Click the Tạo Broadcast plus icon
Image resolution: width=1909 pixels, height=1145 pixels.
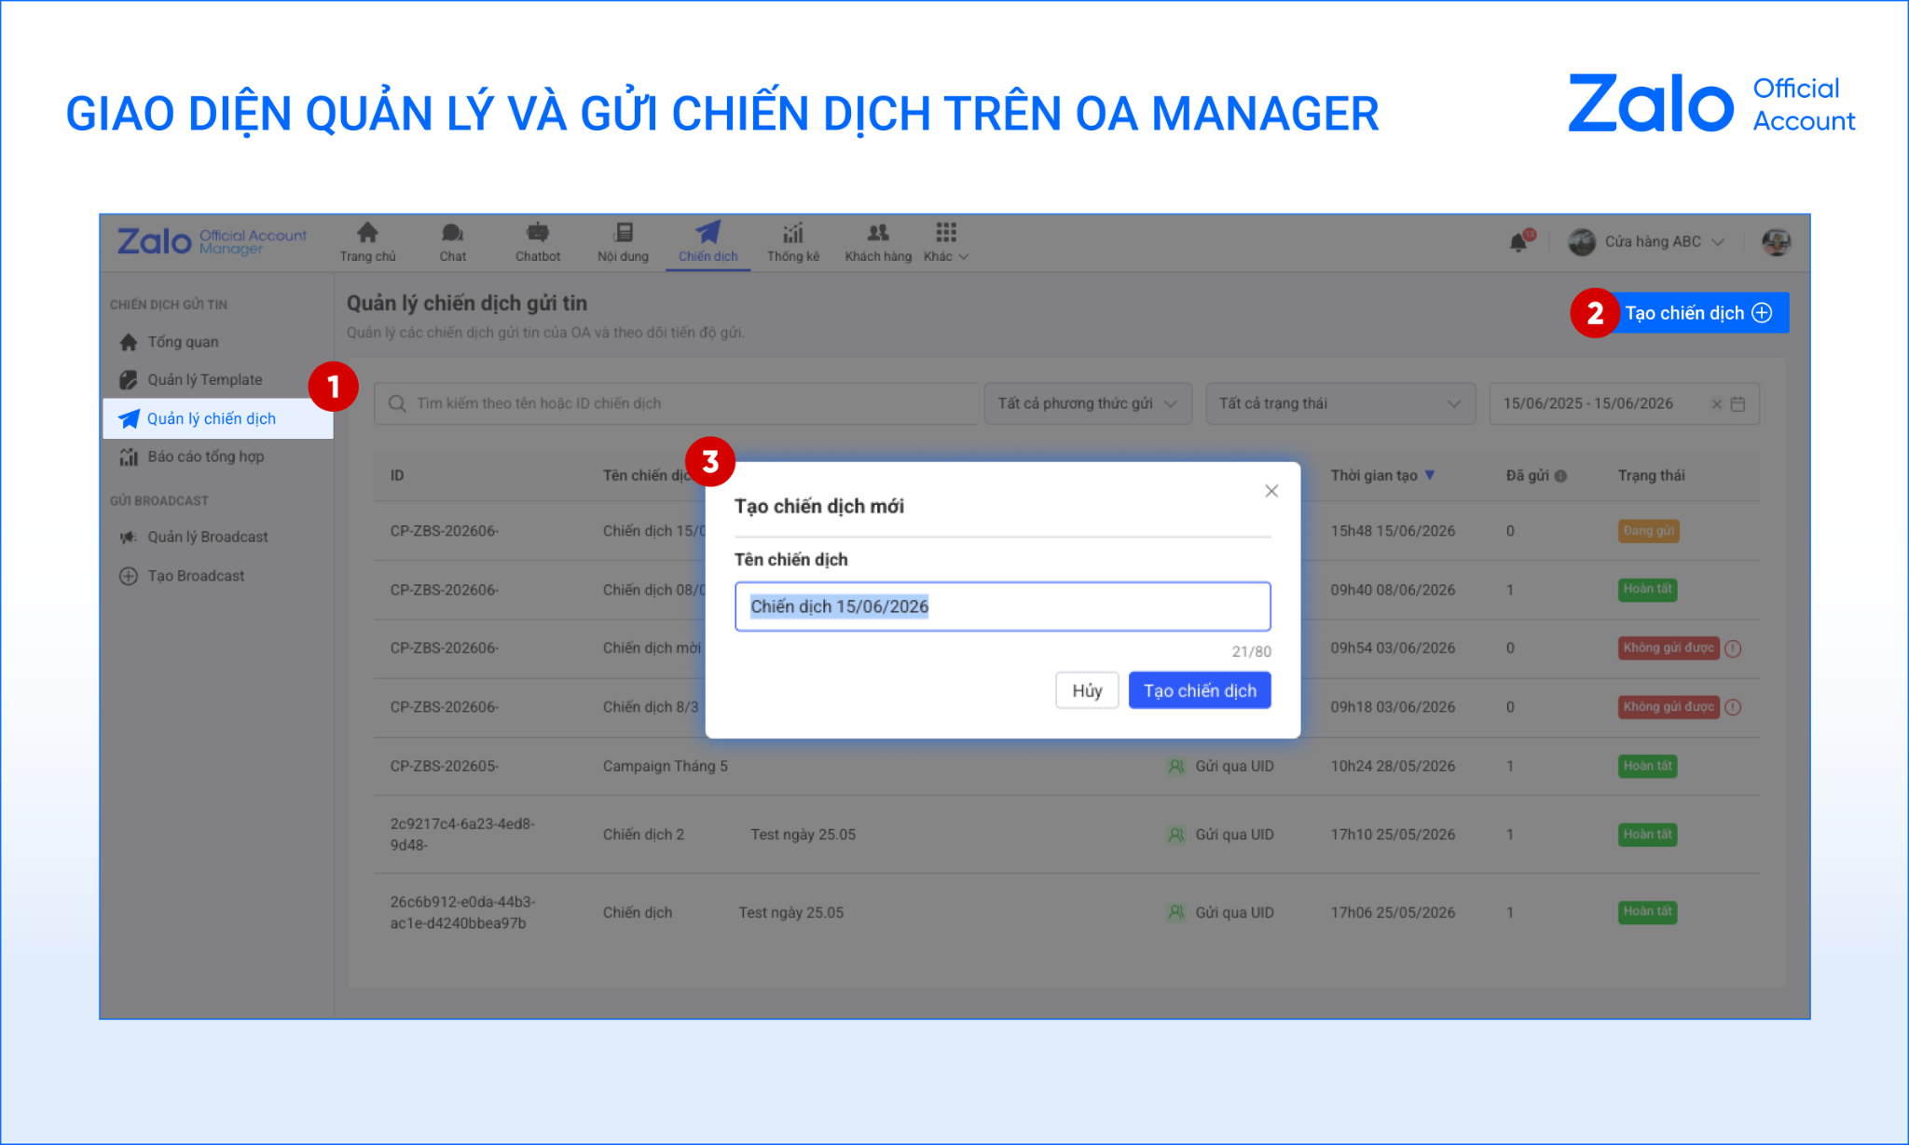click(x=129, y=576)
